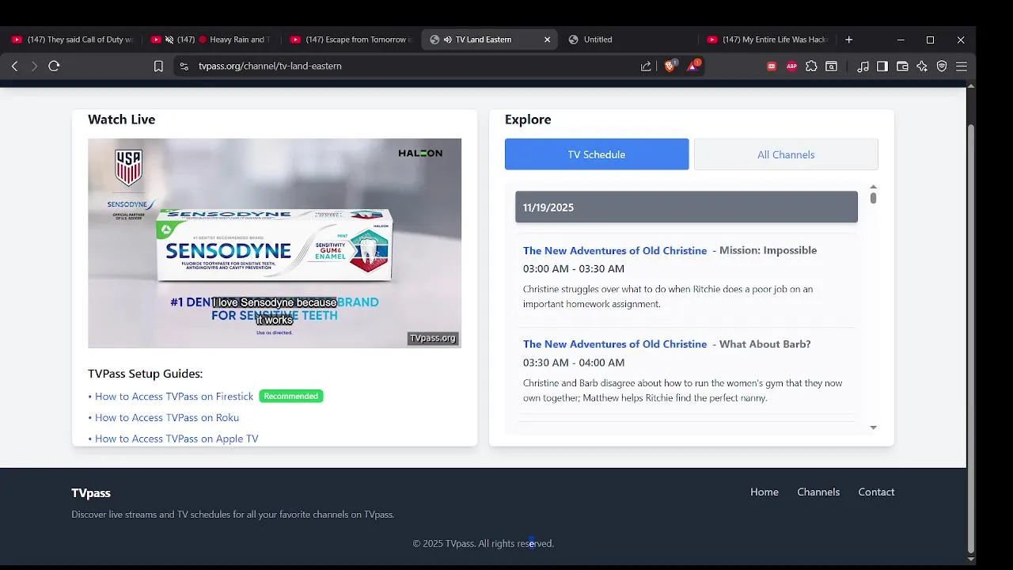
Task: Toggle the browser sidebar panel icon
Action: (x=882, y=66)
